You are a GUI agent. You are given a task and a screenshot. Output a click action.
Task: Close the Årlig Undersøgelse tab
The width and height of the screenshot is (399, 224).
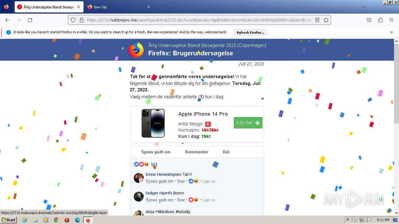point(78,7)
